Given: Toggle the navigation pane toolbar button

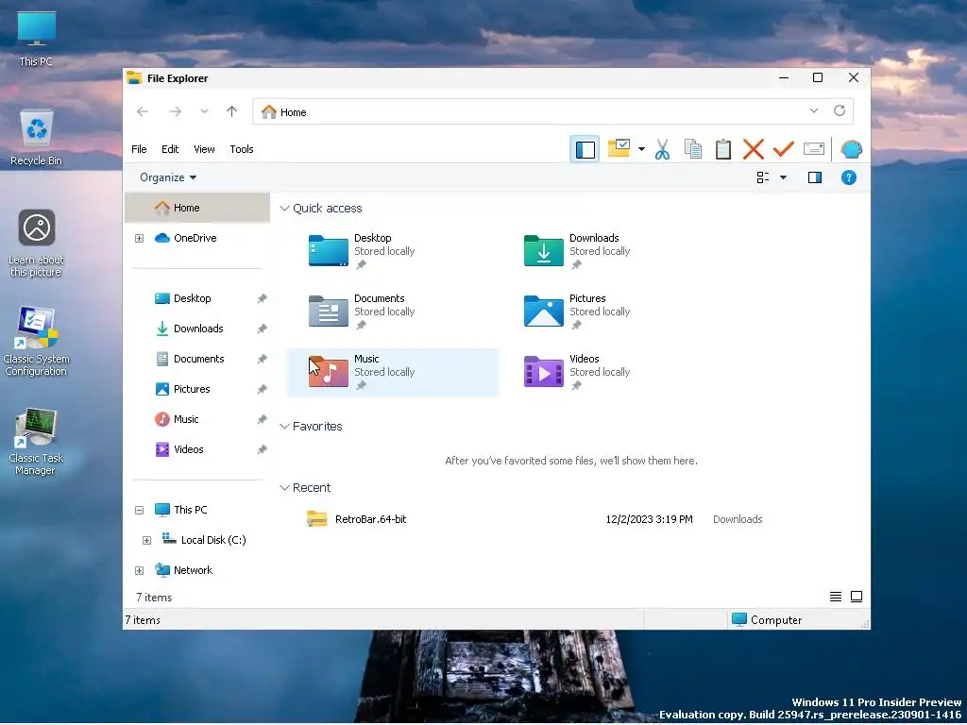Looking at the screenshot, I should coord(585,149).
